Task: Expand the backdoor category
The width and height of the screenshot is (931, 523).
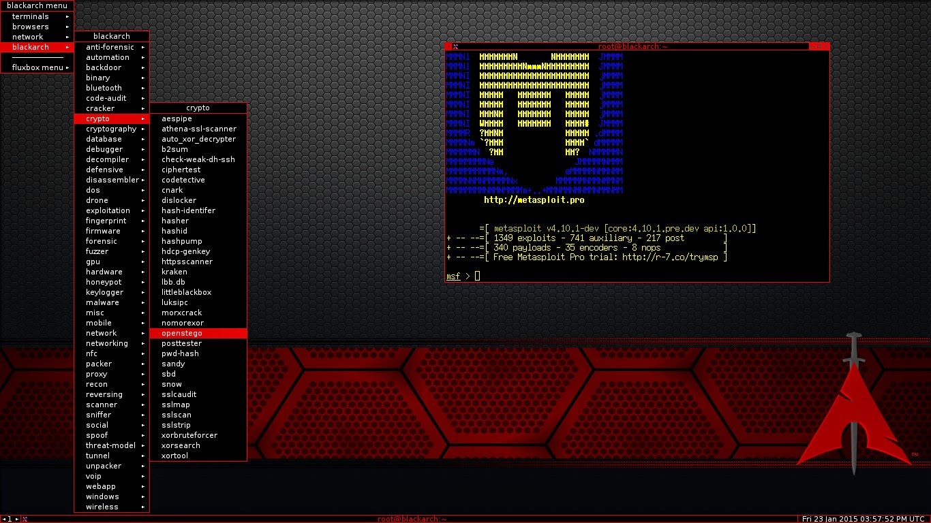Action: [112, 67]
